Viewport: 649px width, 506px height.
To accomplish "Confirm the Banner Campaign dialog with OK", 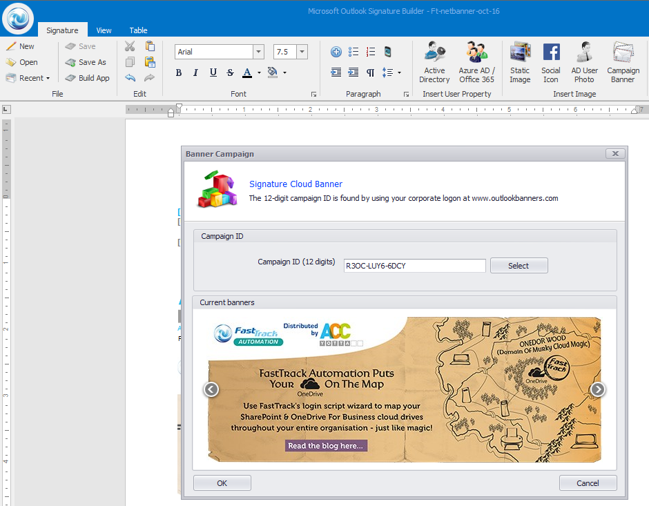I will pos(222,483).
